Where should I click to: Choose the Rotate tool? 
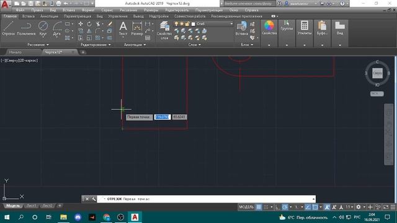point(89,24)
